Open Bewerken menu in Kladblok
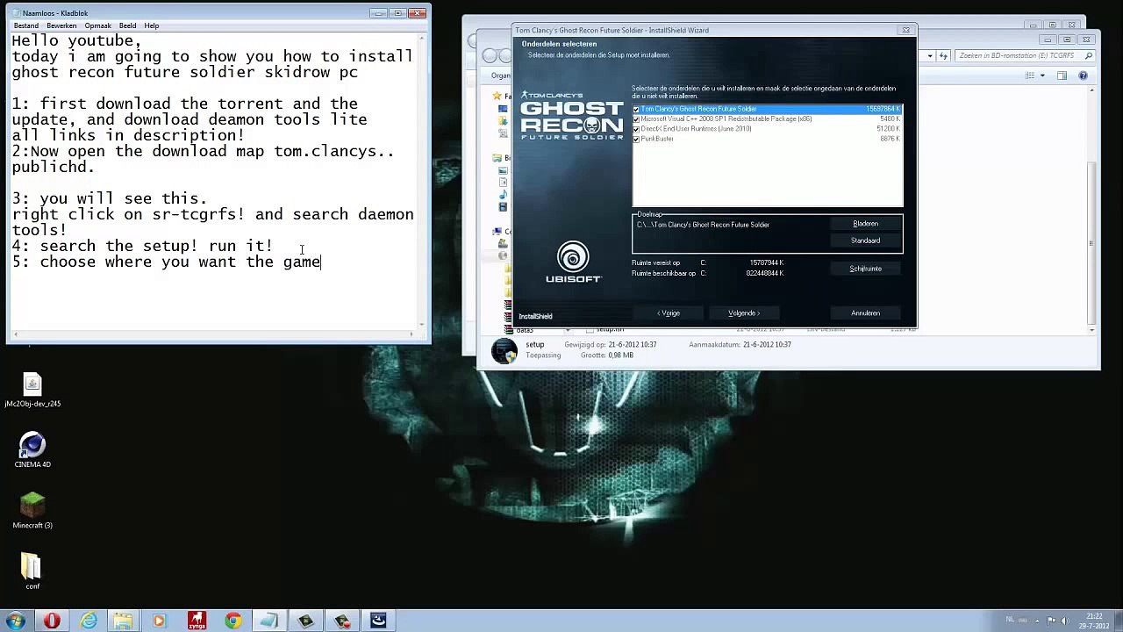 coord(61,25)
